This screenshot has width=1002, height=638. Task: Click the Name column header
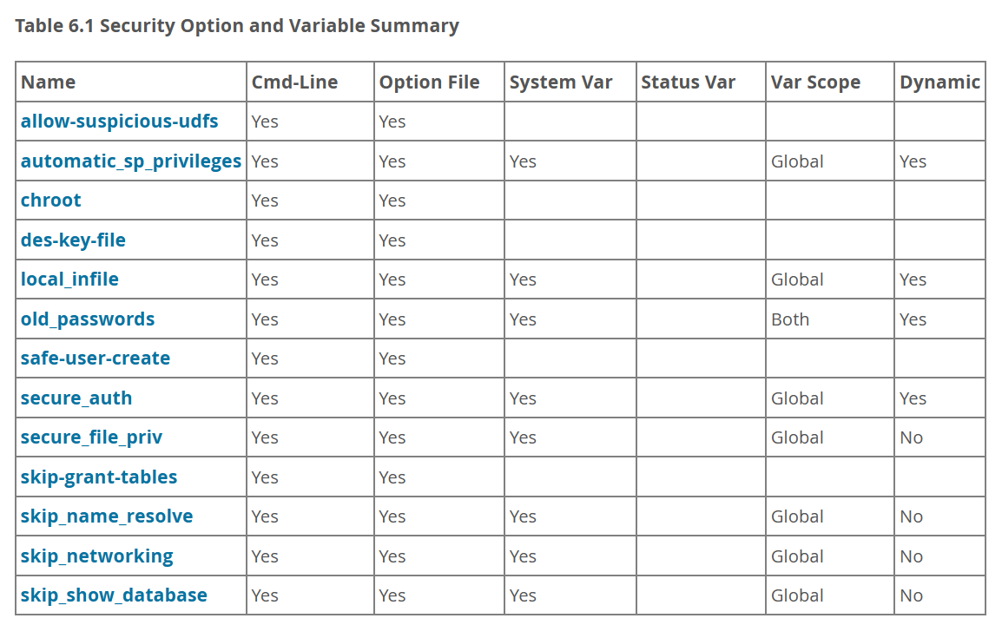[x=49, y=82]
